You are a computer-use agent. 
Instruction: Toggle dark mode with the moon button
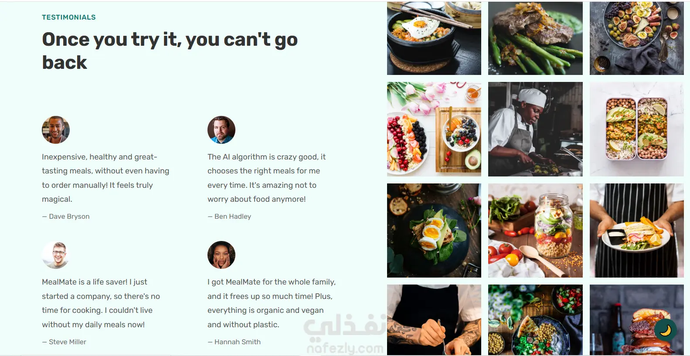(x=665, y=330)
